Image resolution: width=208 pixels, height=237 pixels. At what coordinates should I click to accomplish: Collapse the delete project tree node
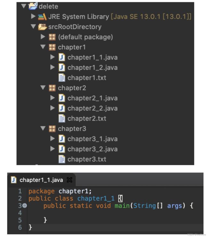(24, 6)
